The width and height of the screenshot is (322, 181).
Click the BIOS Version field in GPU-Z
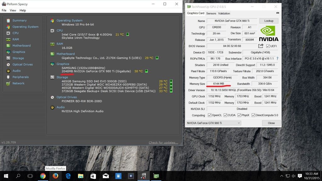pyautogui.click(x=232, y=46)
